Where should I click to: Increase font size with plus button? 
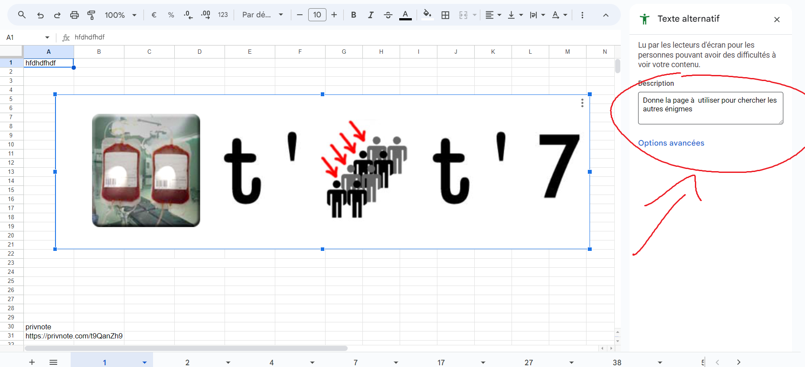(x=334, y=15)
